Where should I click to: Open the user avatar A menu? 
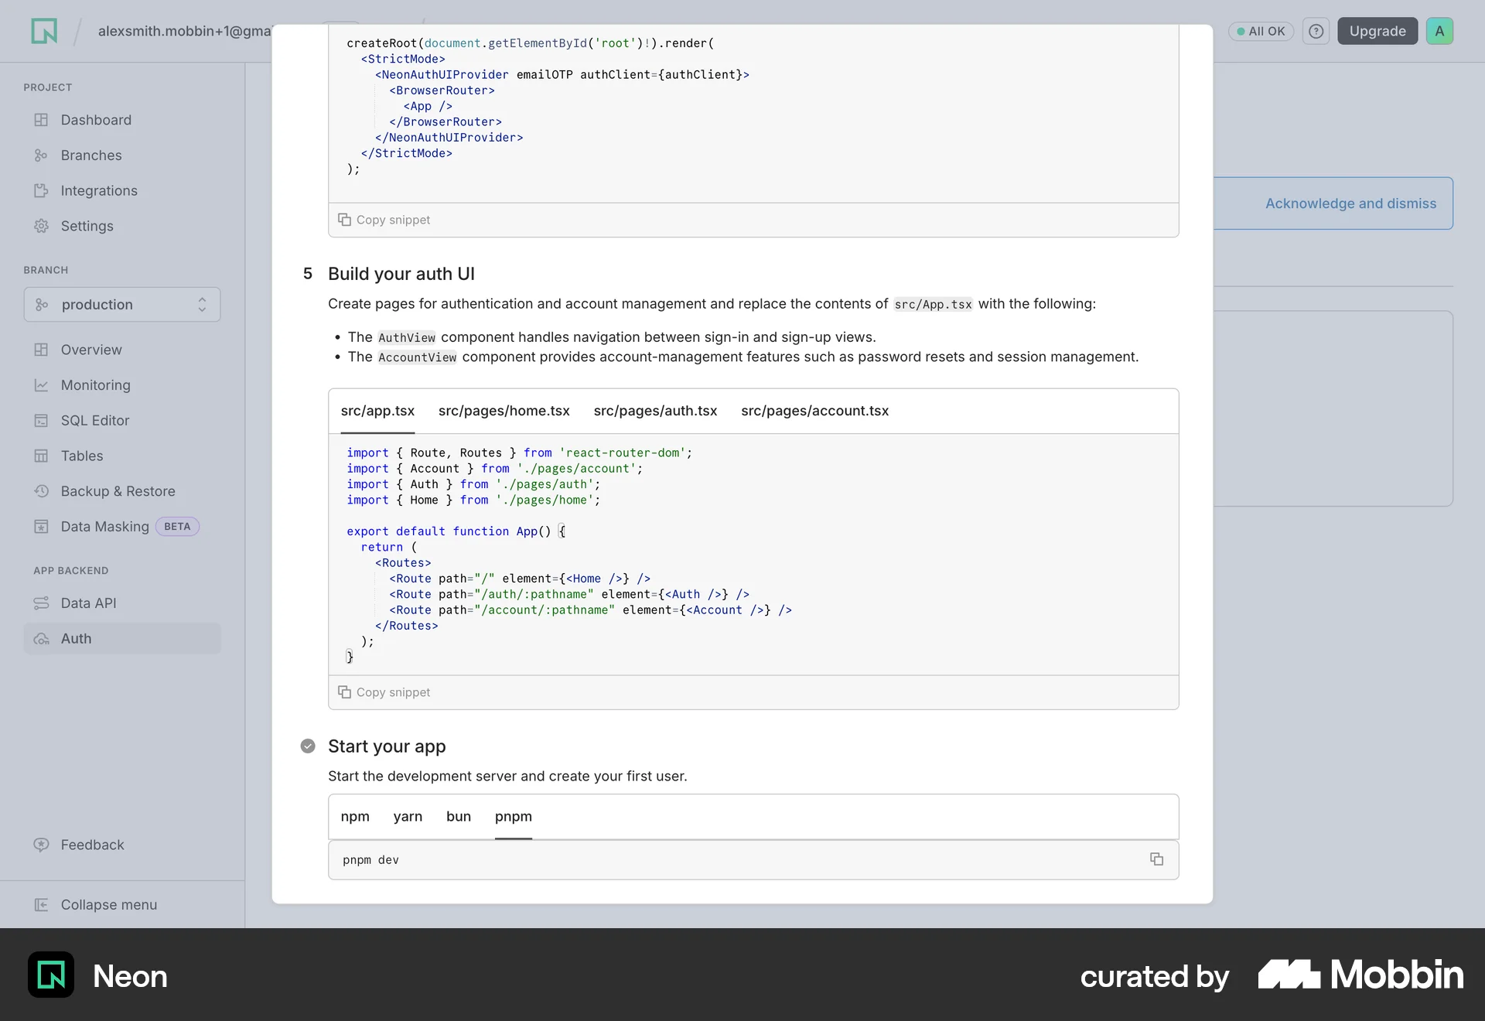coord(1439,31)
